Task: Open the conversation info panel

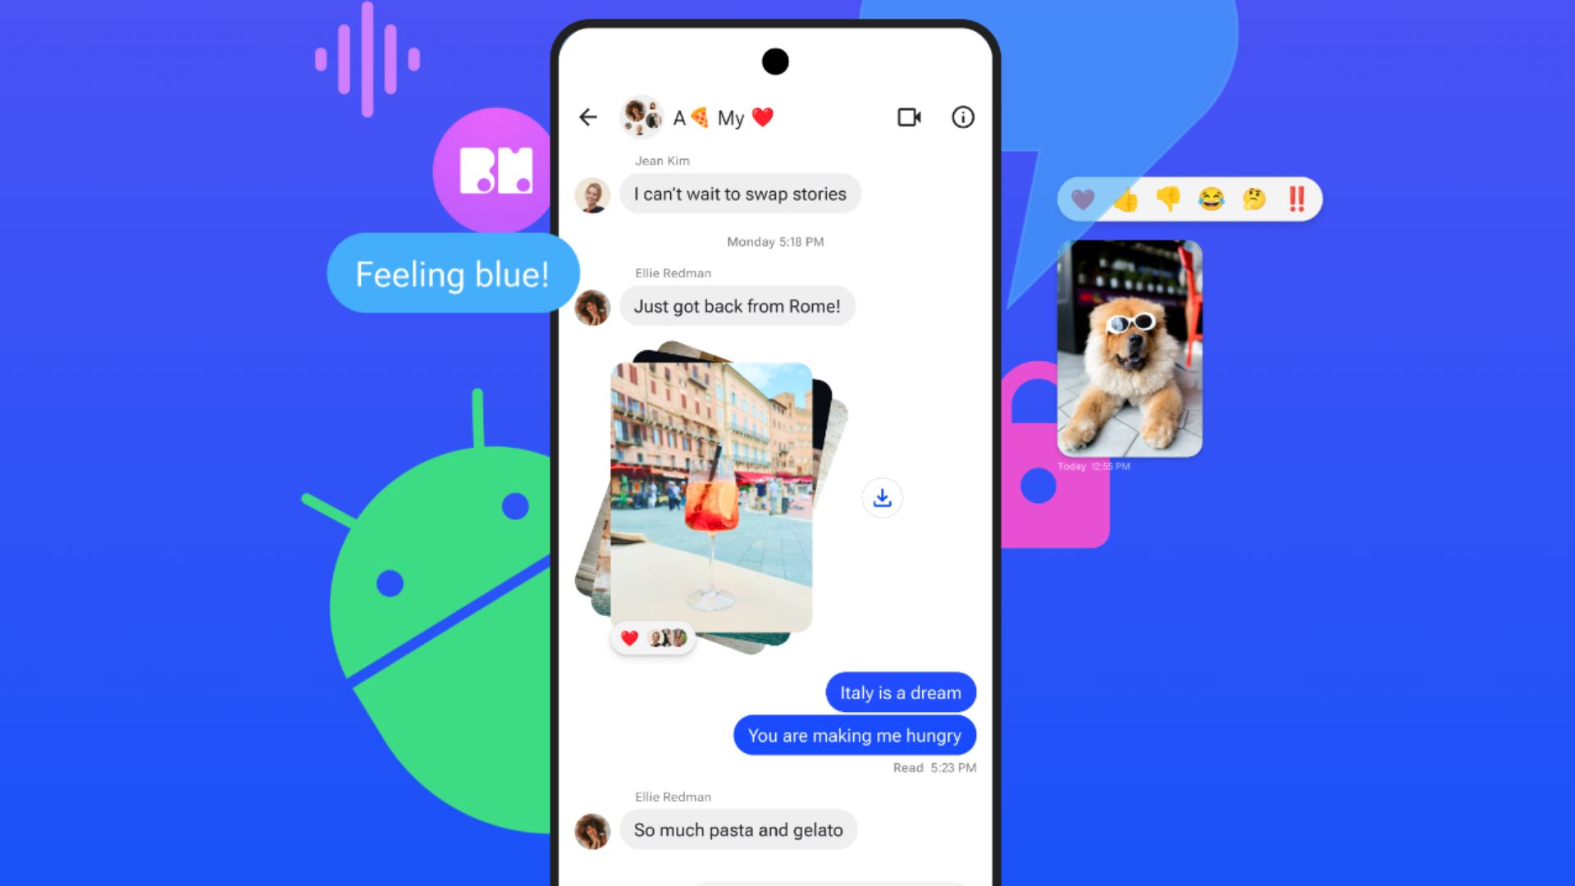Action: pos(960,116)
